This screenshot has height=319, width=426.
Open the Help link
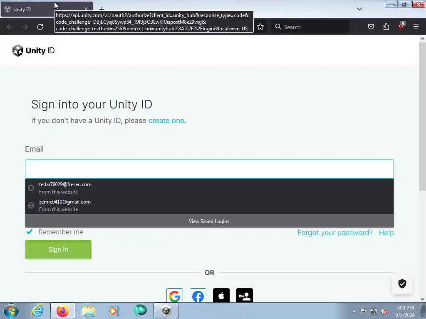386,233
